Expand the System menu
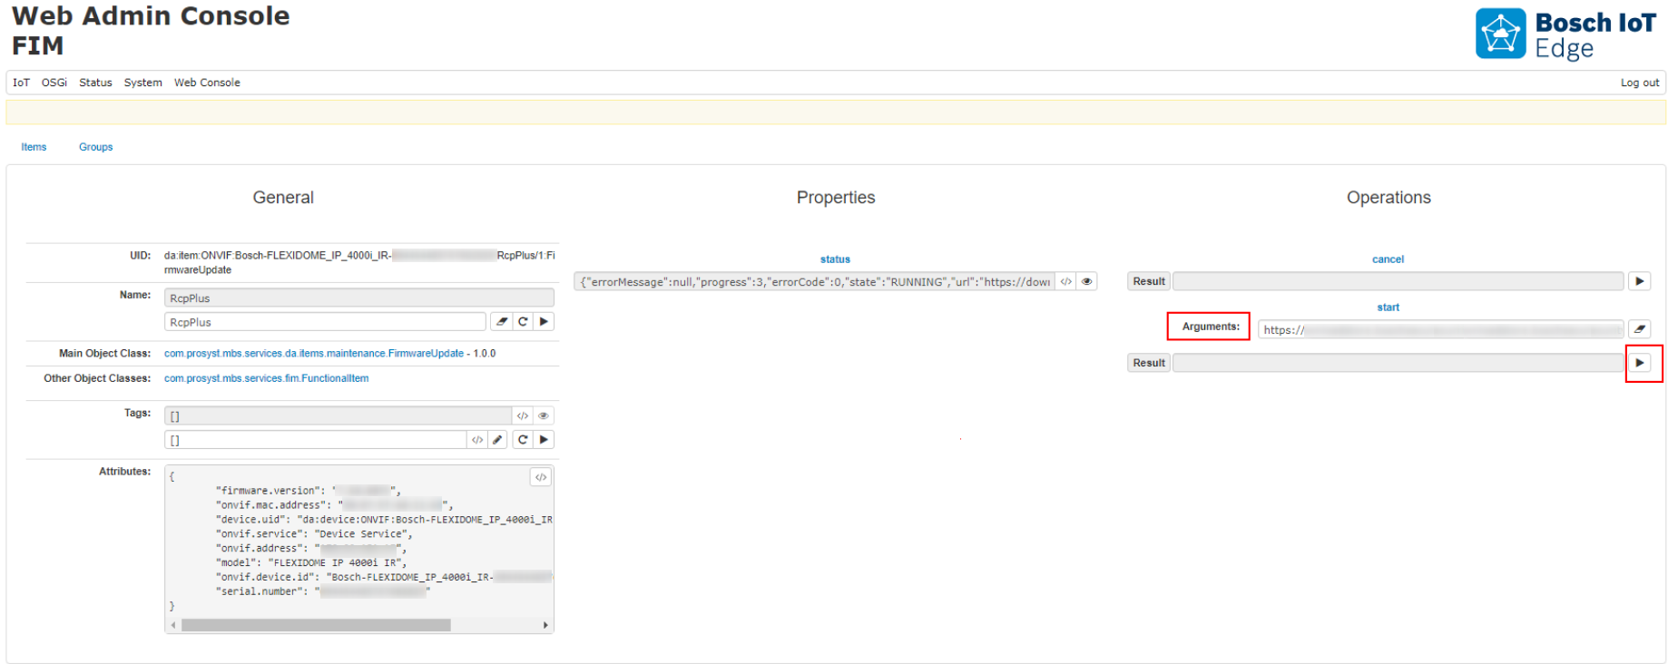The image size is (1668, 664). tap(142, 83)
